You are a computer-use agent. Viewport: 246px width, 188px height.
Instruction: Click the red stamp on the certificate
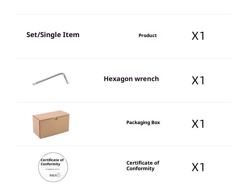pos(59,175)
